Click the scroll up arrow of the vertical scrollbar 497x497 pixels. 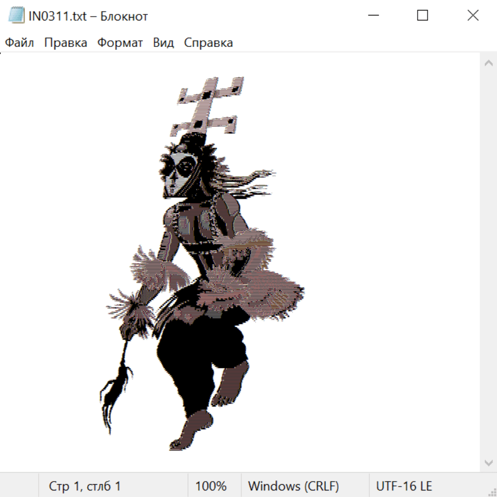tap(488, 63)
